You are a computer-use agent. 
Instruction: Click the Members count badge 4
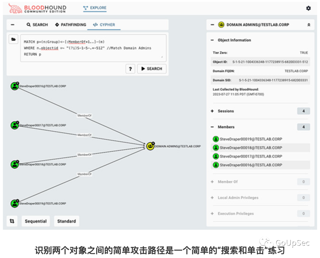(x=303, y=127)
